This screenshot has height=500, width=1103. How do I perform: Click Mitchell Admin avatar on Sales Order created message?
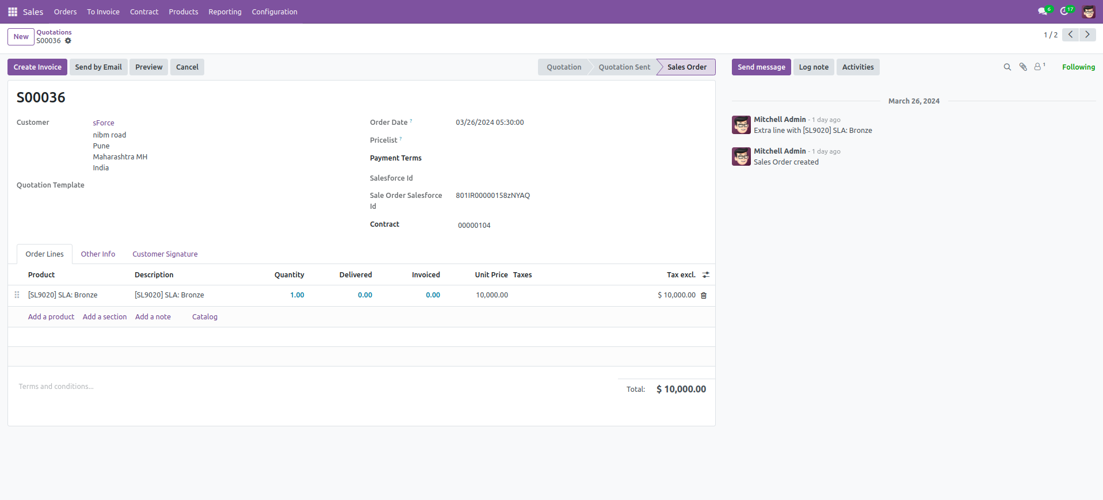pyautogui.click(x=741, y=157)
